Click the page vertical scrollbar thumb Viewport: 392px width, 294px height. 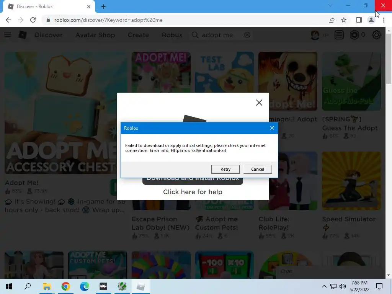point(389,59)
